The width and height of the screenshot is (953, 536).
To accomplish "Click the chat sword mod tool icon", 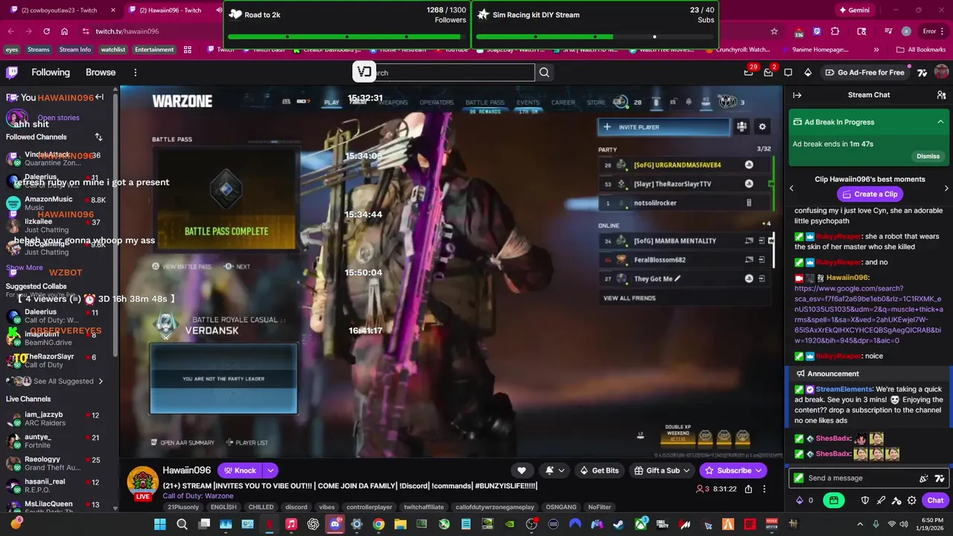I will [x=881, y=500].
